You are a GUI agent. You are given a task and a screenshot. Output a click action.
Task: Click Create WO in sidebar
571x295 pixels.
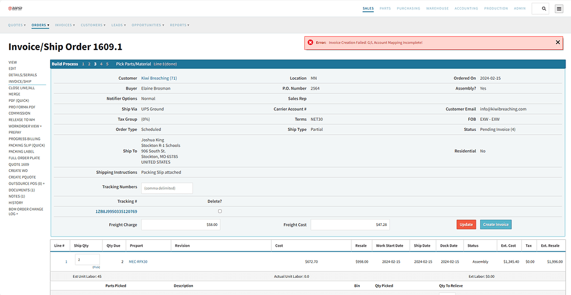click(x=18, y=170)
